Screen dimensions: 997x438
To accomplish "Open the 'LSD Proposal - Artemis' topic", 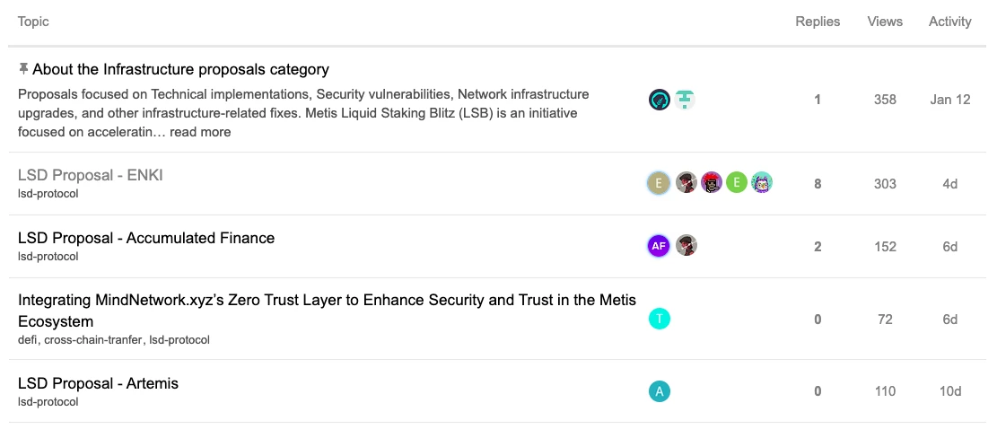I will (99, 383).
